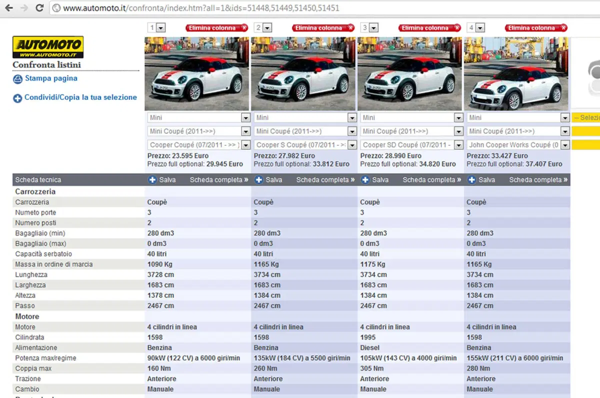The width and height of the screenshot is (600, 398).
Task: Click the browser address bar URL
Action: (x=201, y=8)
